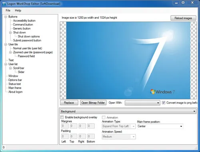Collapse the Shut down node expander
Screen dimensions: 200x152
10,33
